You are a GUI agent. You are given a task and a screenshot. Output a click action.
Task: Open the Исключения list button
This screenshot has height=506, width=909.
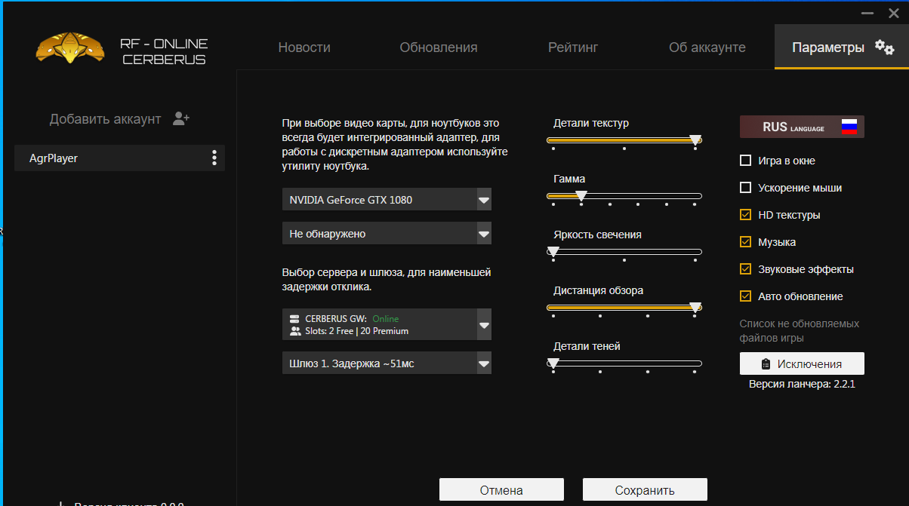802,363
